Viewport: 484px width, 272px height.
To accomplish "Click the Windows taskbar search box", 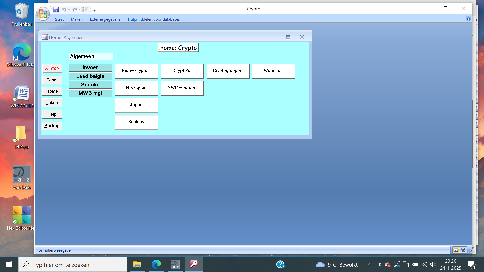I will tap(73, 265).
